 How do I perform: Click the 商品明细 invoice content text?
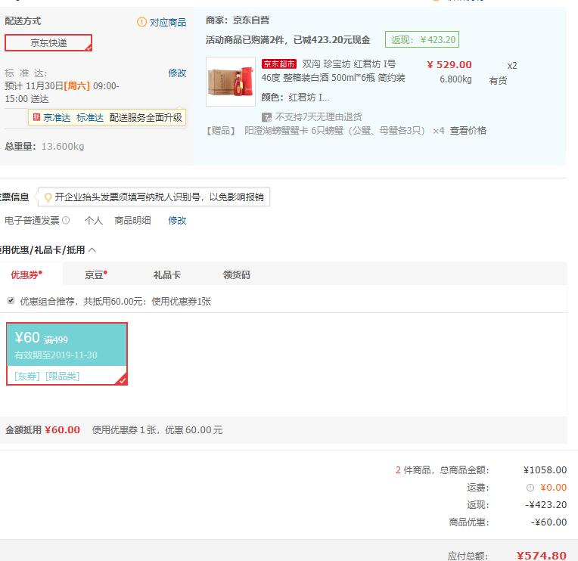coord(132,220)
